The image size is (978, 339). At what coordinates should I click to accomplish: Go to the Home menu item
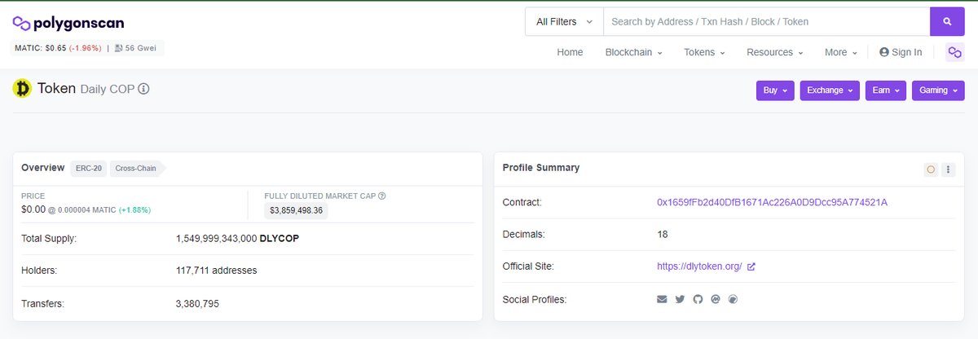(x=570, y=52)
